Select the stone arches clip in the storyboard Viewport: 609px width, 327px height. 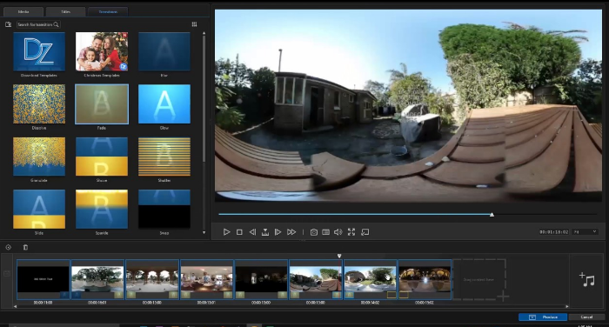pyautogui.click(x=152, y=280)
